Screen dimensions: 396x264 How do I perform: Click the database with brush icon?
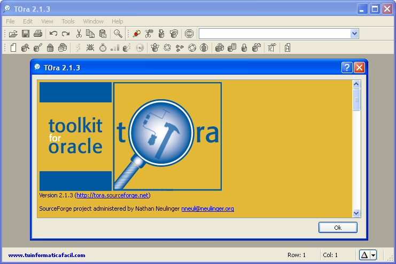37,47
